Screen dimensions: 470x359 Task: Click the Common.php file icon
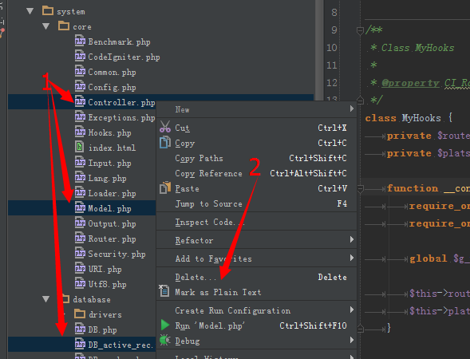tap(80, 71)
